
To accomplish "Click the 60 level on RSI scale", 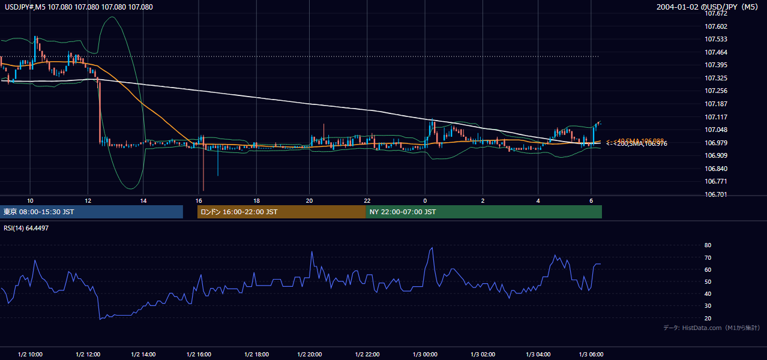I will pos(708,269).
